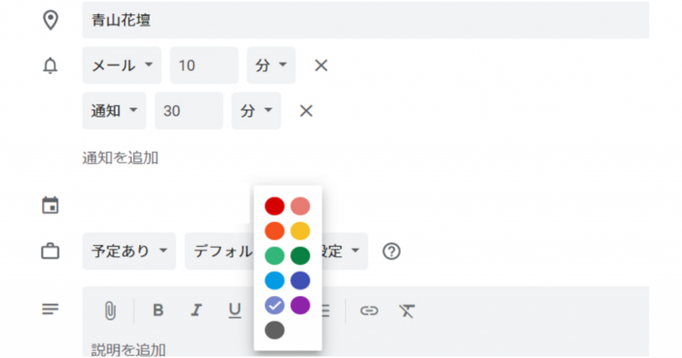The image size is (682, 358).
Task: Click the 青山花壇 location field
Action: pos(365,20)
